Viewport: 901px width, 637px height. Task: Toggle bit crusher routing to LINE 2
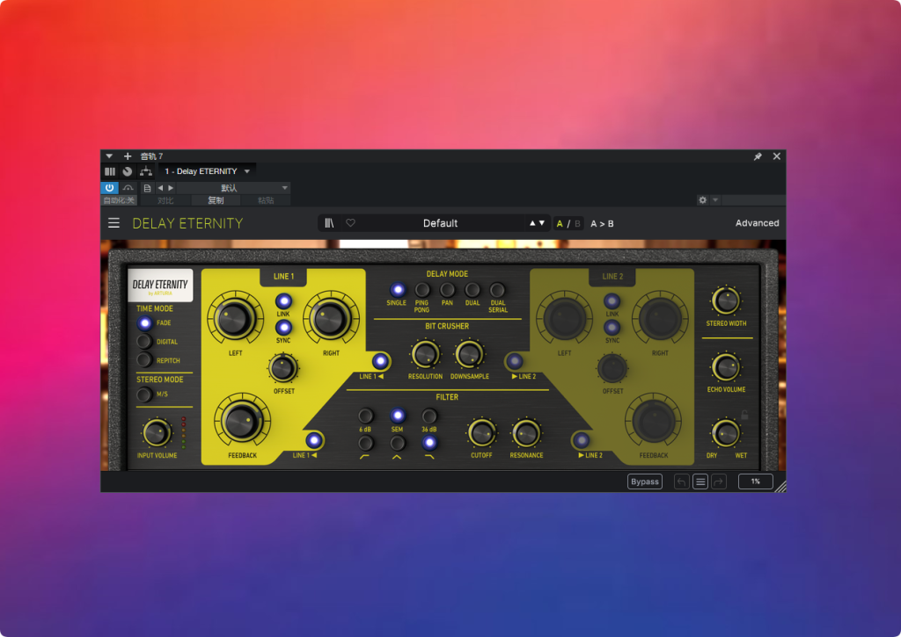(x=515, y=361)
